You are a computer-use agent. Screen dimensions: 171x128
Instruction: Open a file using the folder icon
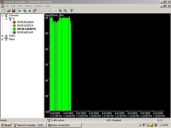(x=9, y=11)
